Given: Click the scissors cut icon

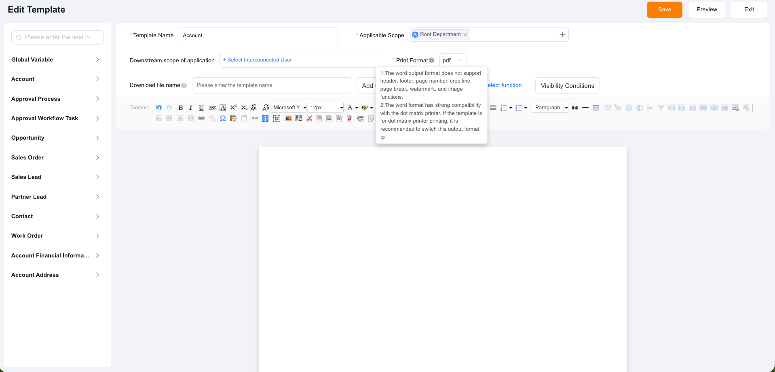Looking at the screenshot, I should coord(309,118).
